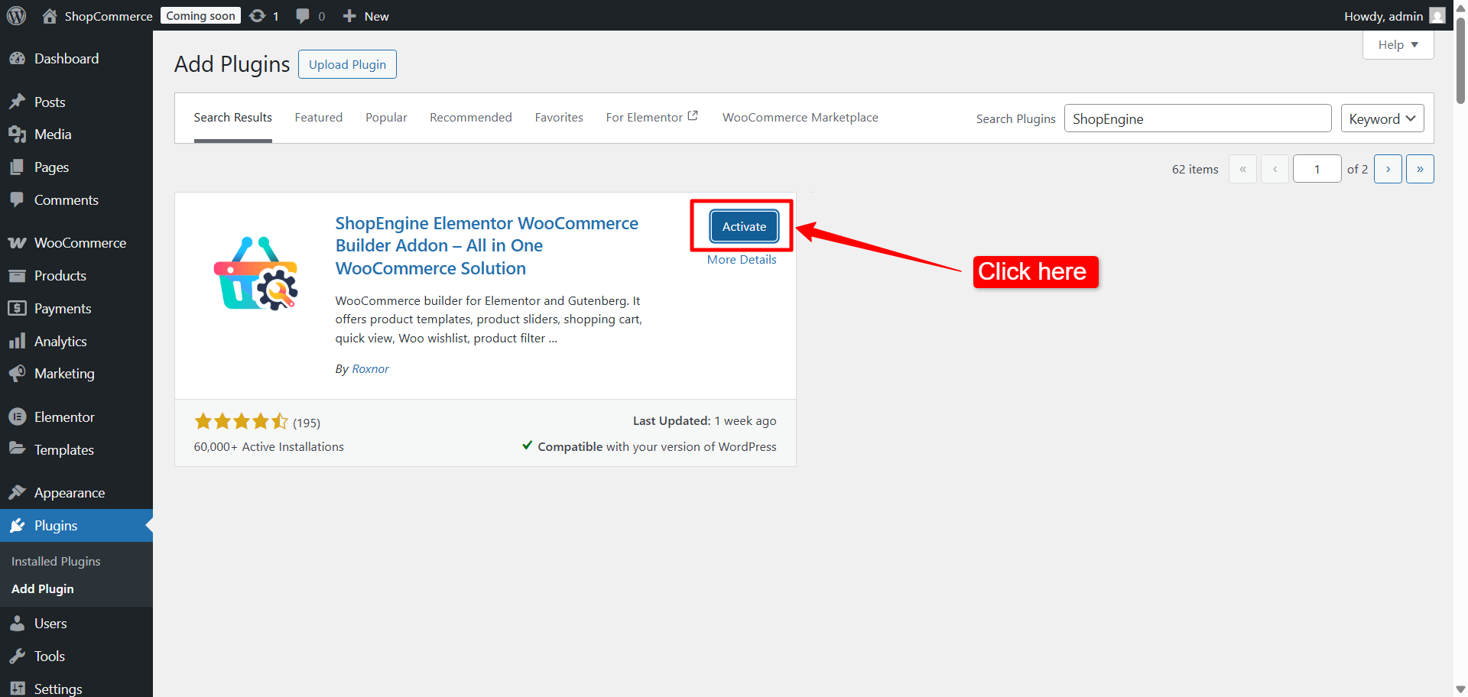Select the Media library icon

tap(18, 134)
